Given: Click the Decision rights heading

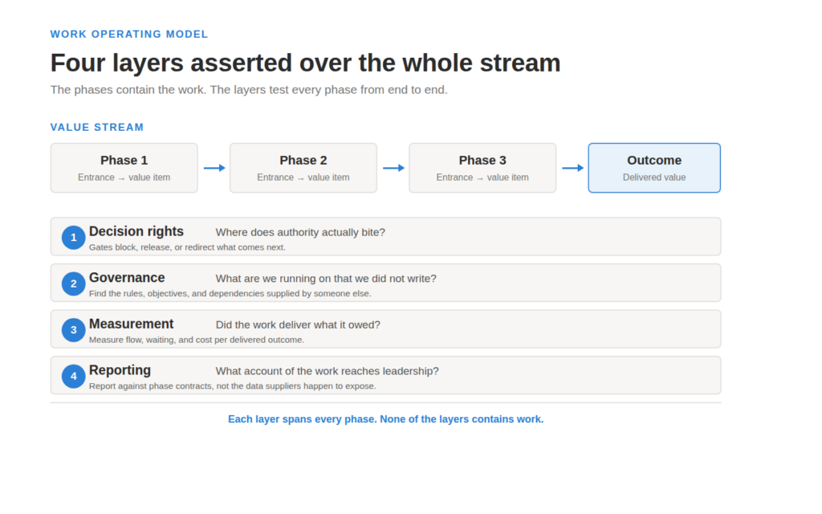Looking at the screenshot, I should click(x=136, y=231).
